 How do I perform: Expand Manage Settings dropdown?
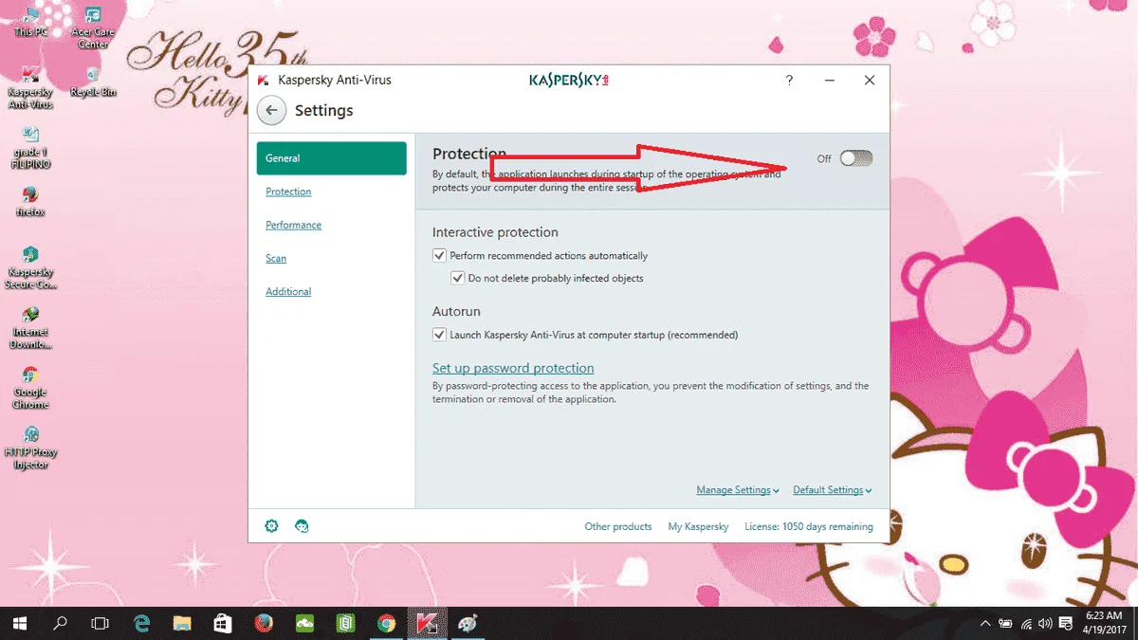pyautogui.click(x=738, y=490)
